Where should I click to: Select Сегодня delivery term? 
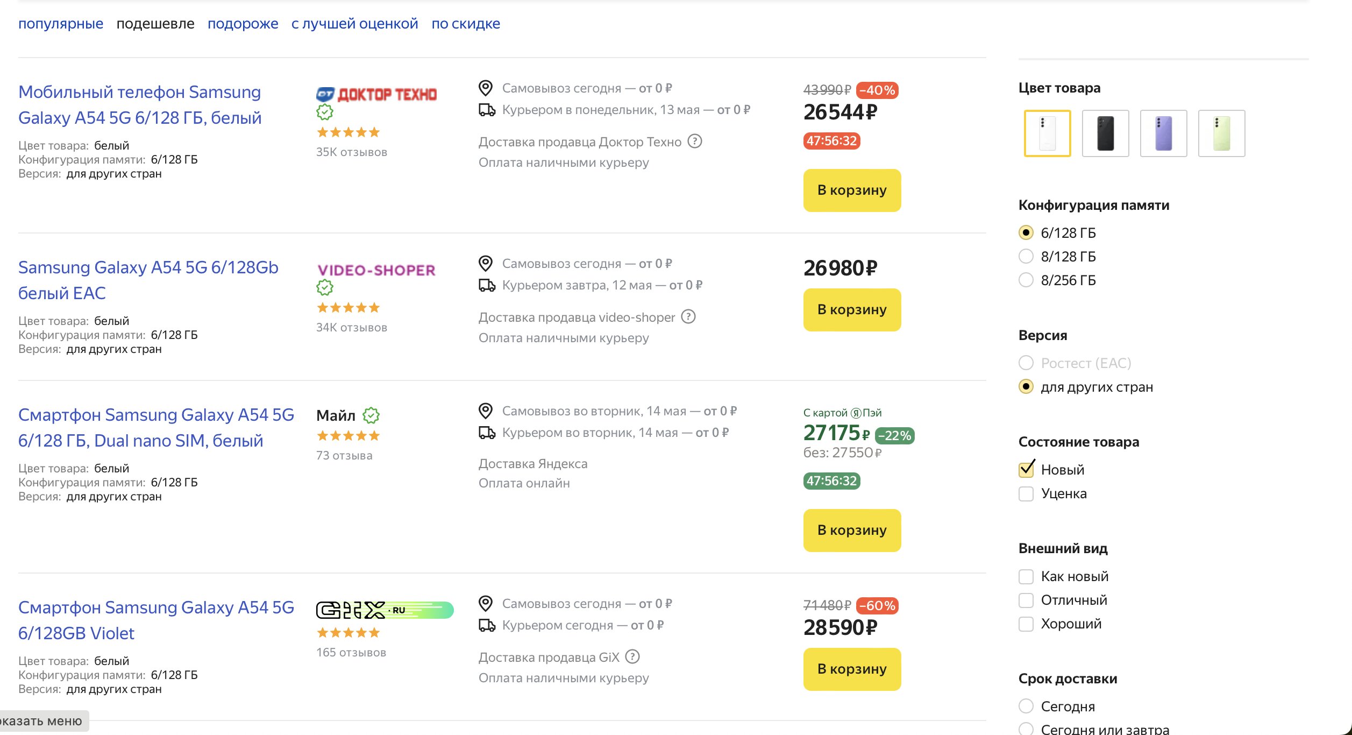1026,706
